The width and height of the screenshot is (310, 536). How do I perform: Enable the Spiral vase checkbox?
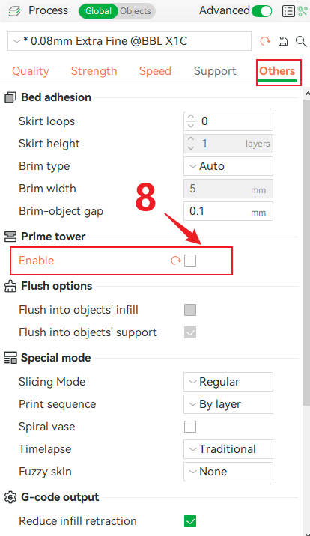(190, 427)
